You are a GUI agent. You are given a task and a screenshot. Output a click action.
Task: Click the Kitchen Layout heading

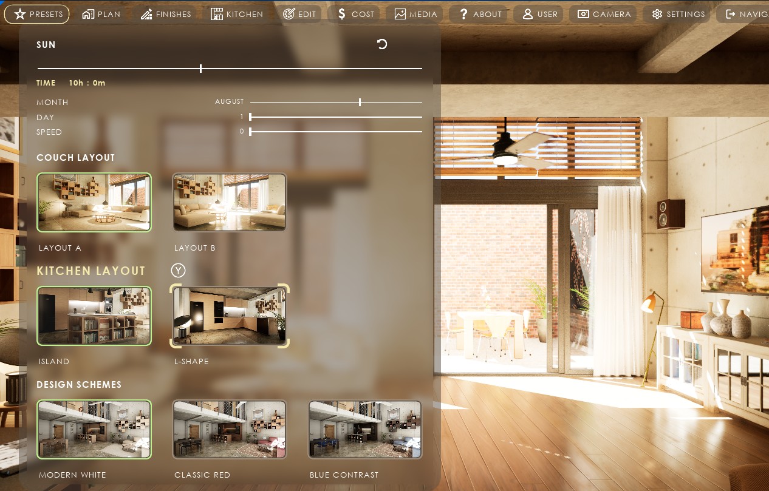pos(91,271)
